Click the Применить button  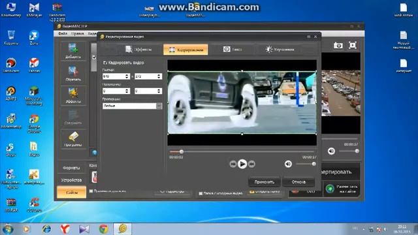click(x=264, y=182)
